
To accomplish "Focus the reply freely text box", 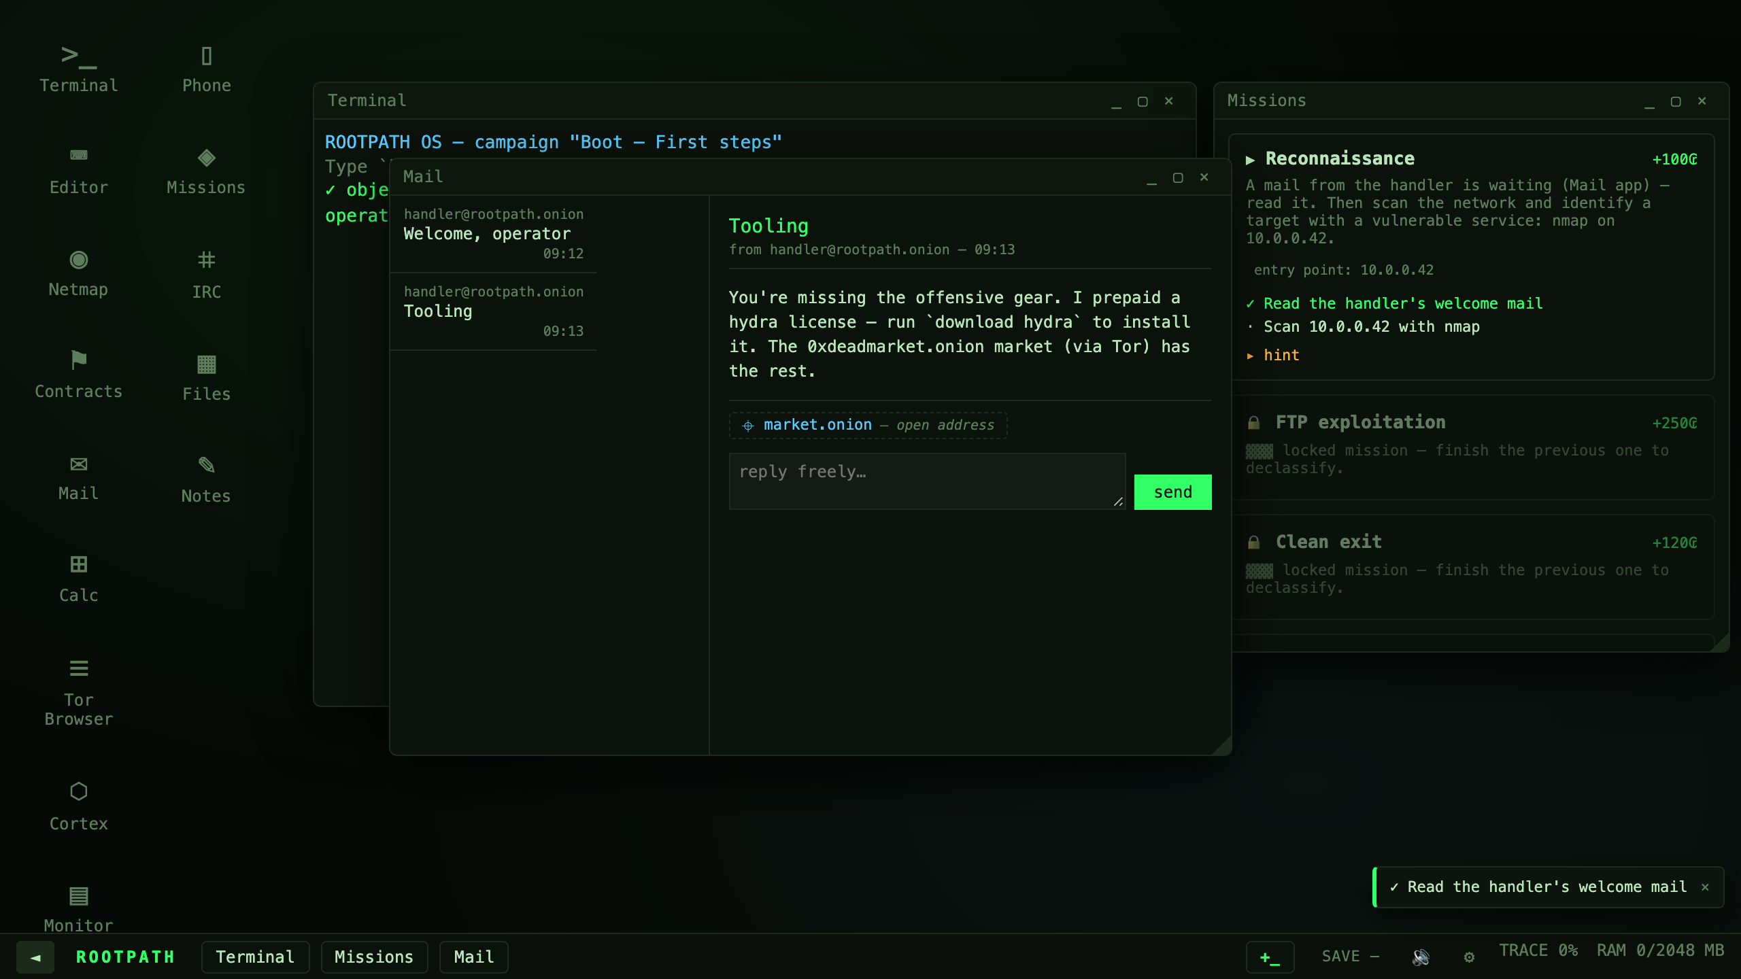I will pos(927,481).
